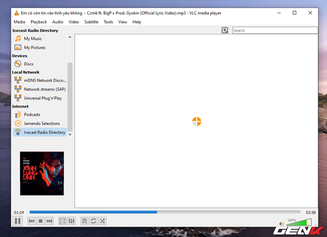
Task: Toggle random shuffle playback
Action: [102, 221]
